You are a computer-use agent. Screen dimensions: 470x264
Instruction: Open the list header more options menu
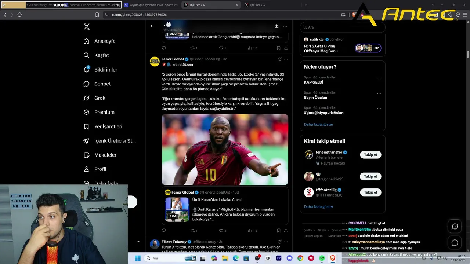(x=285, y=26)
